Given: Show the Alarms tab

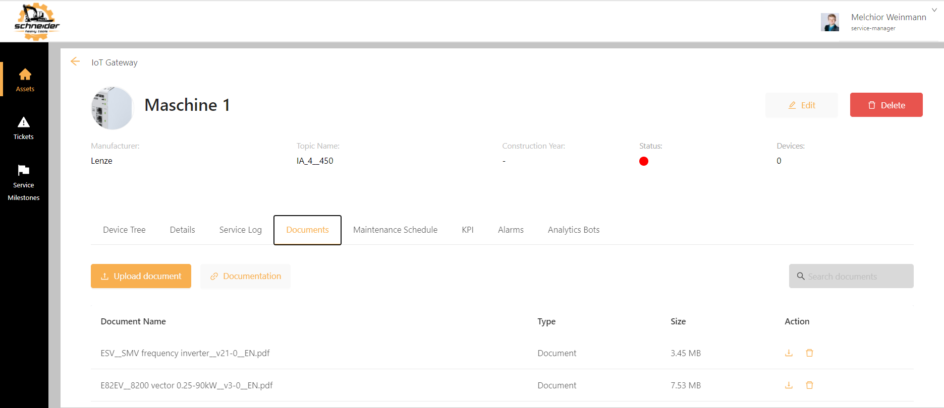Looking at the screenshot, I should [x=511, y=230].
